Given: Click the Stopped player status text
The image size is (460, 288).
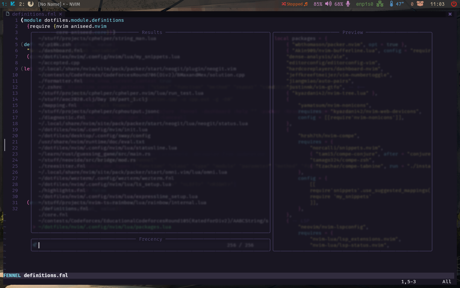Looking at the screenshot, I should point(295,4).
